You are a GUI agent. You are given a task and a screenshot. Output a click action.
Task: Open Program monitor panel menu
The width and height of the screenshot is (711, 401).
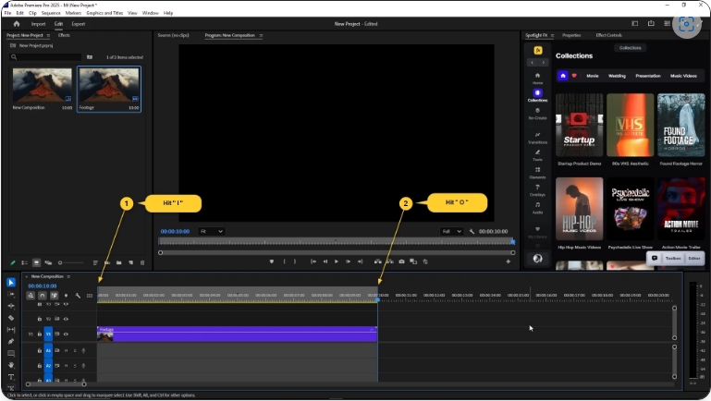click(261, 35)
